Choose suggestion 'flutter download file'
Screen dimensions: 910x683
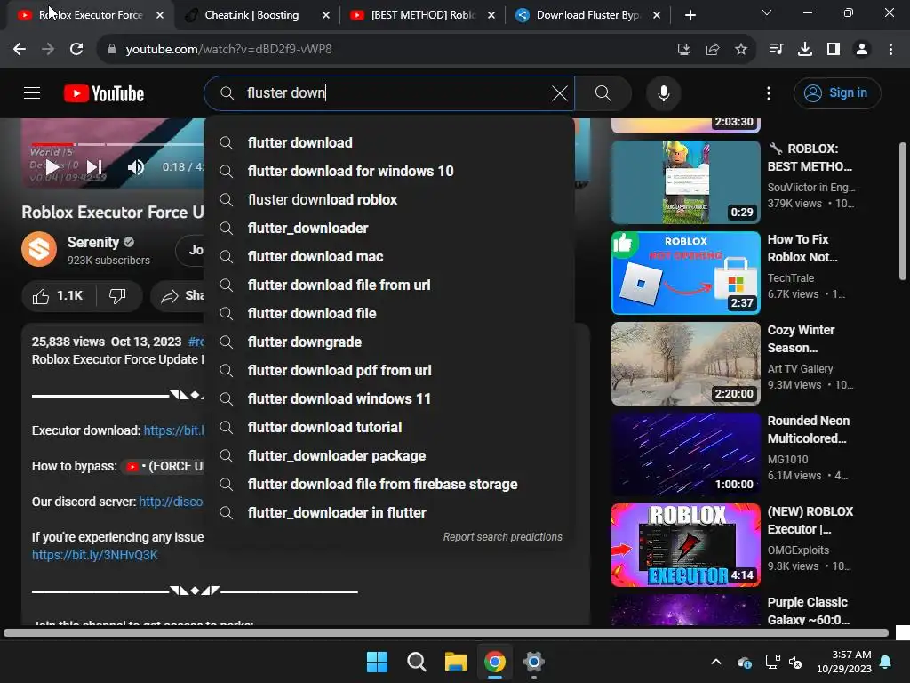pyautogui.click(x=389, y=313)
